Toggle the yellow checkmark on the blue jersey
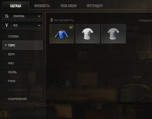This screenshot has width=152, height=119. tap(71, 27)
